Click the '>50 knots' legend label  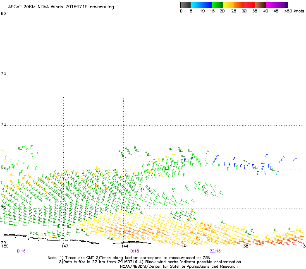[294, 11]
